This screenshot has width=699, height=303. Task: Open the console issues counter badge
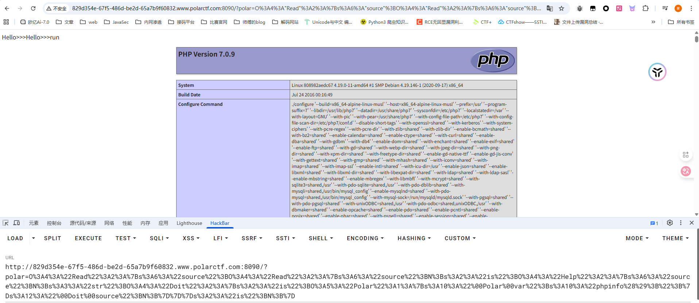654,223
